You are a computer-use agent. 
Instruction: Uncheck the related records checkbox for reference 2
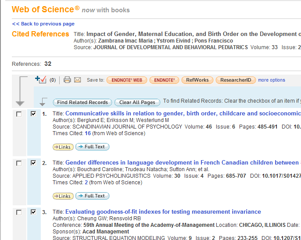pyautogui.click(x=33, y=163)
